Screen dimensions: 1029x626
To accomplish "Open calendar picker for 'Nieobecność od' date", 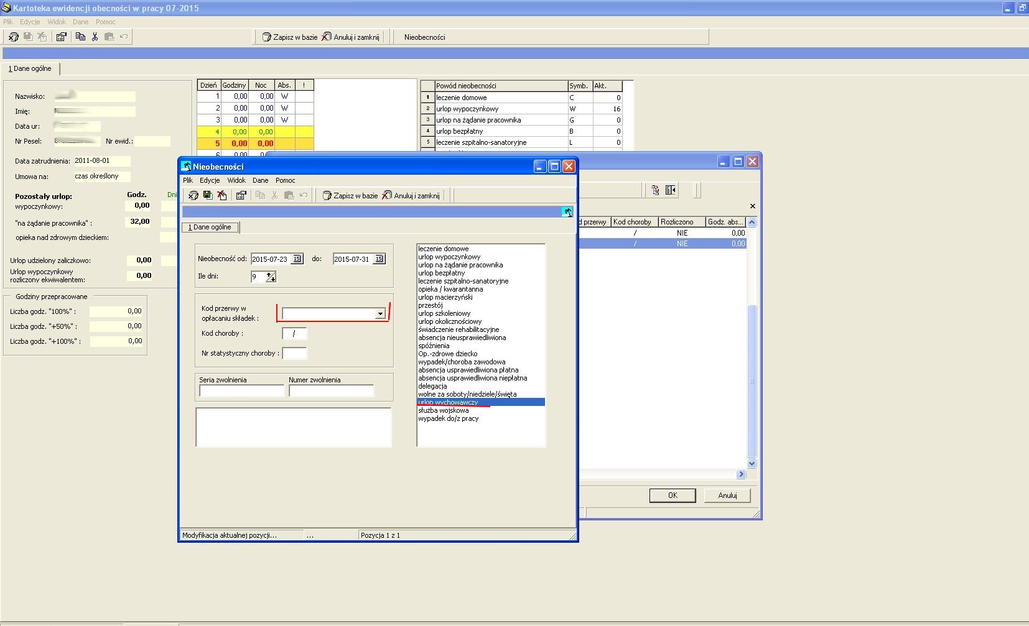I will tap(297, 259).
